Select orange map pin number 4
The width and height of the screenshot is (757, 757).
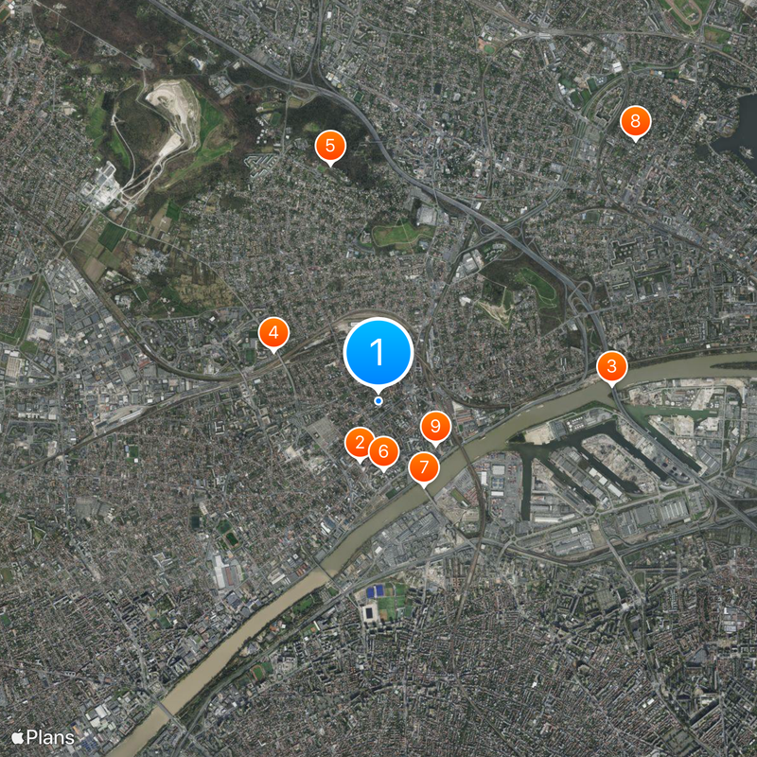tap(273, 334)
